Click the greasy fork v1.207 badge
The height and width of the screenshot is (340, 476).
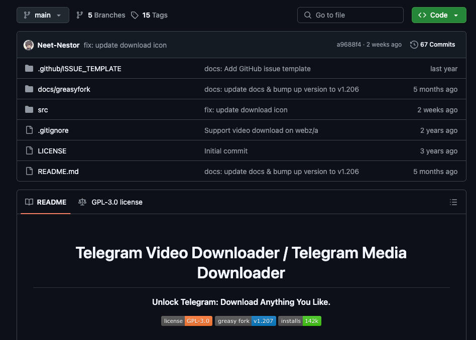point(246,321)
